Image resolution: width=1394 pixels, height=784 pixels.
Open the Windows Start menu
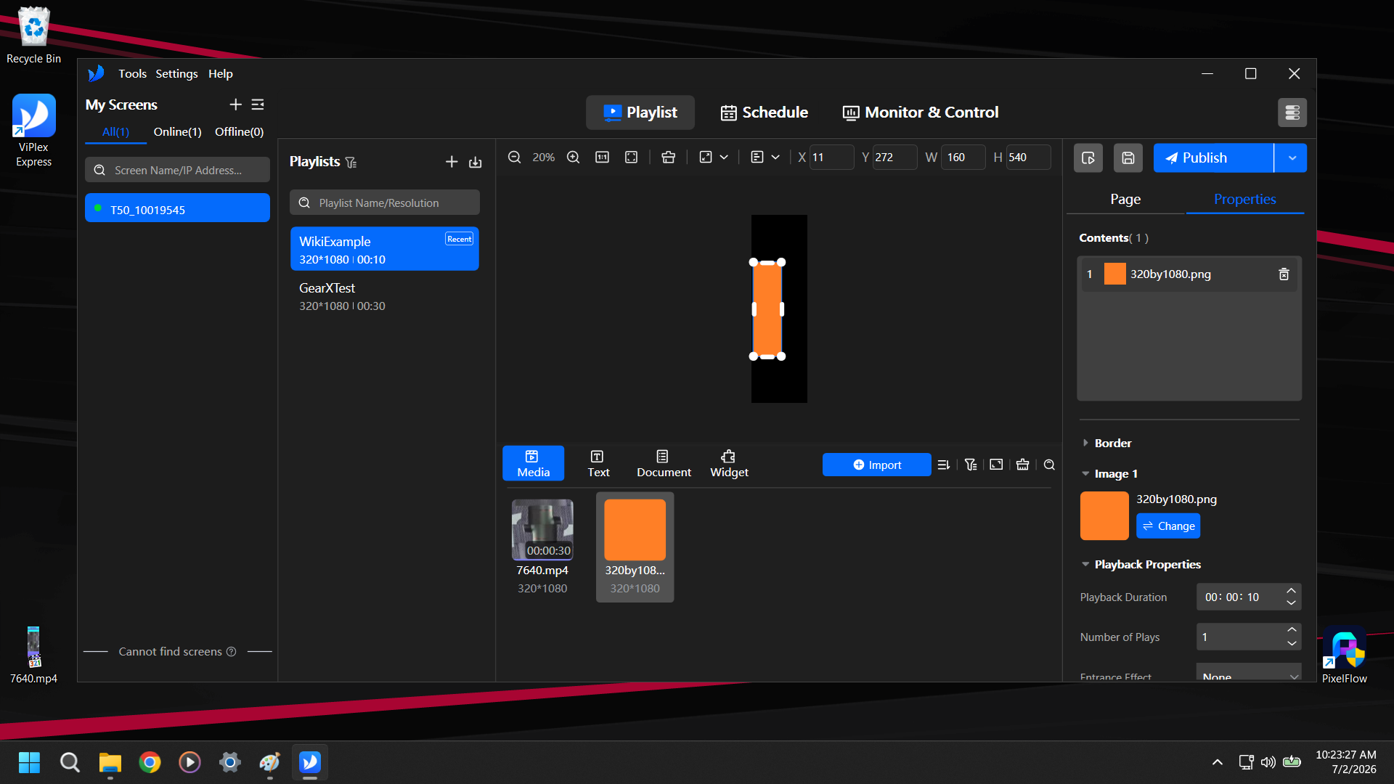coord(30,762)
